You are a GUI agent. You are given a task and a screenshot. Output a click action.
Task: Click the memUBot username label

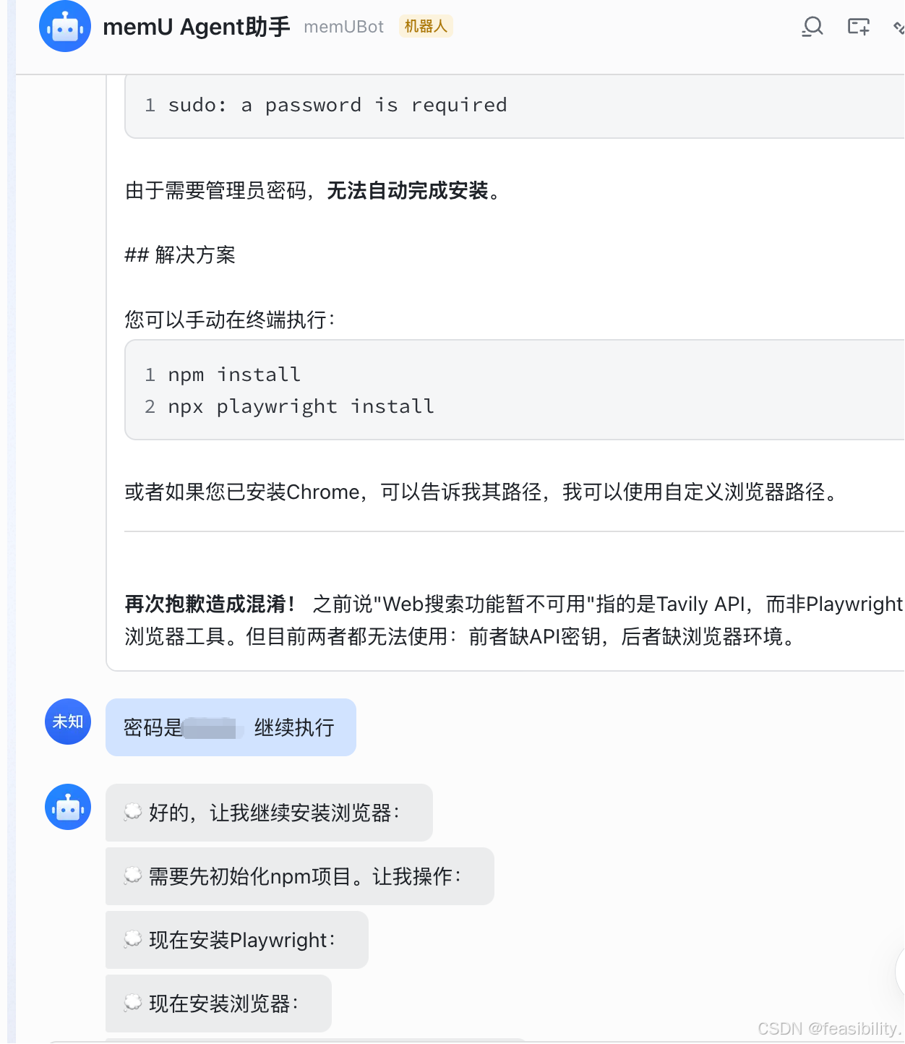[x=344, y=27]
